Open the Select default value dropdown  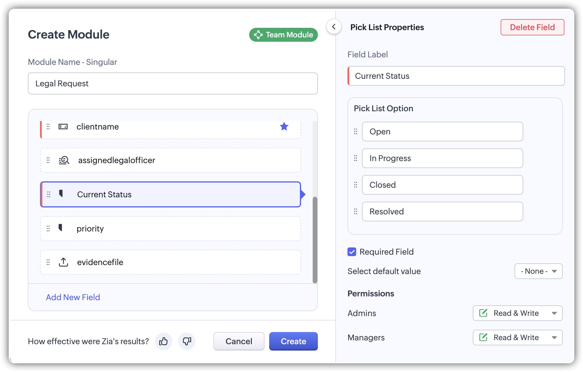(538, 271)
